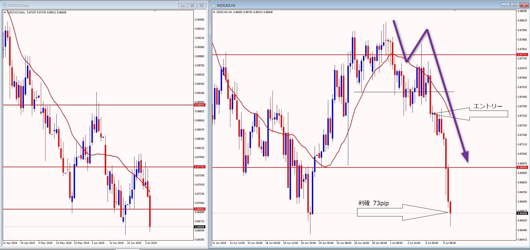The height and width of the screenshot is (250, 530).
Task: Click the NZDCAD,Daily window chart icon
Action: (5, 6)
